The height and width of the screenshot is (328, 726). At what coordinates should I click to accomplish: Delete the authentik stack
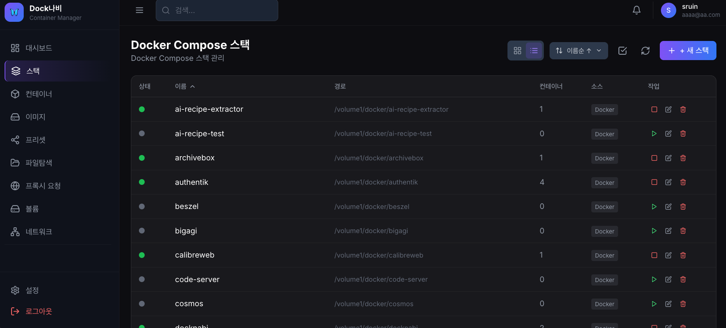[x=683, y=182]
